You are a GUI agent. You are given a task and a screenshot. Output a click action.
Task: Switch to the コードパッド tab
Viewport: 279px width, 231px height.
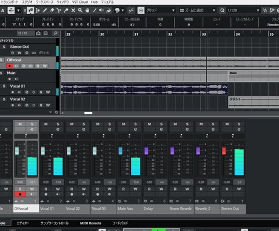120,223
